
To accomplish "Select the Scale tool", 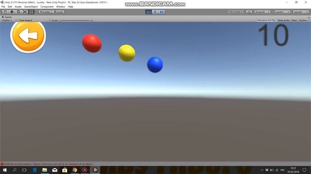I will (25, 12).
